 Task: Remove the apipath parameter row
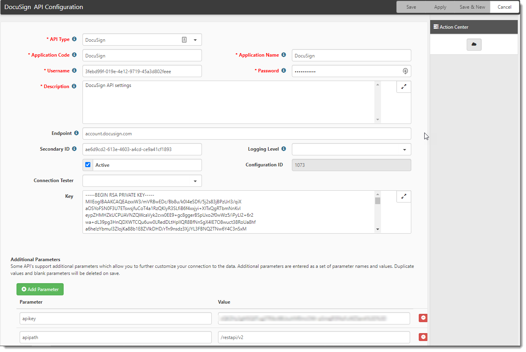click(423, 337)
